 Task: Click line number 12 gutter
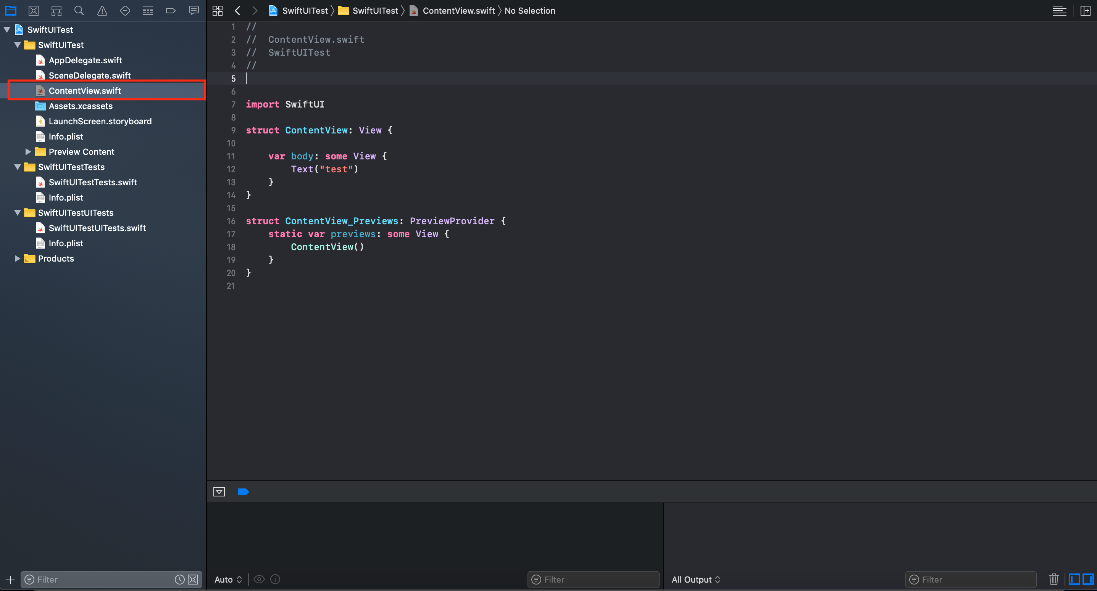[231, 169]
